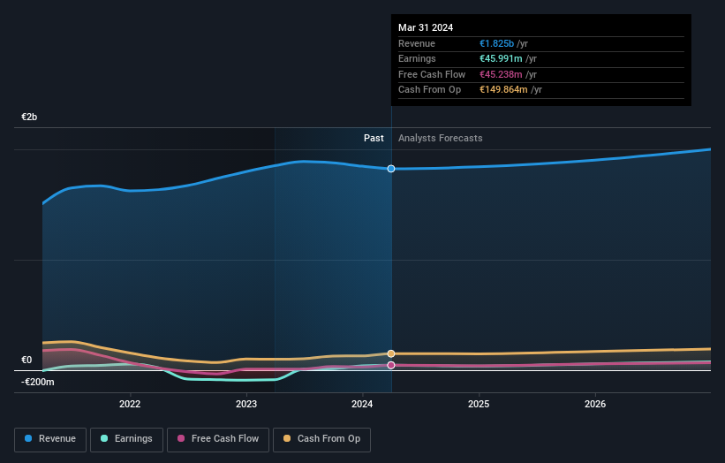Click the 2026 x-axis label
This screenshot has height=463, width=725.
(595, 404)
